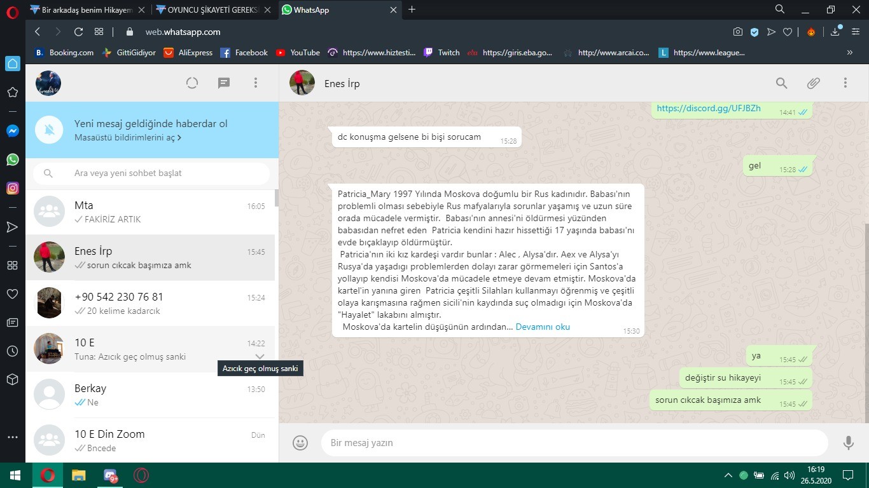The image size is (869, 488).
Task: Start a new chat with message icon
Action: coord(224,83)
